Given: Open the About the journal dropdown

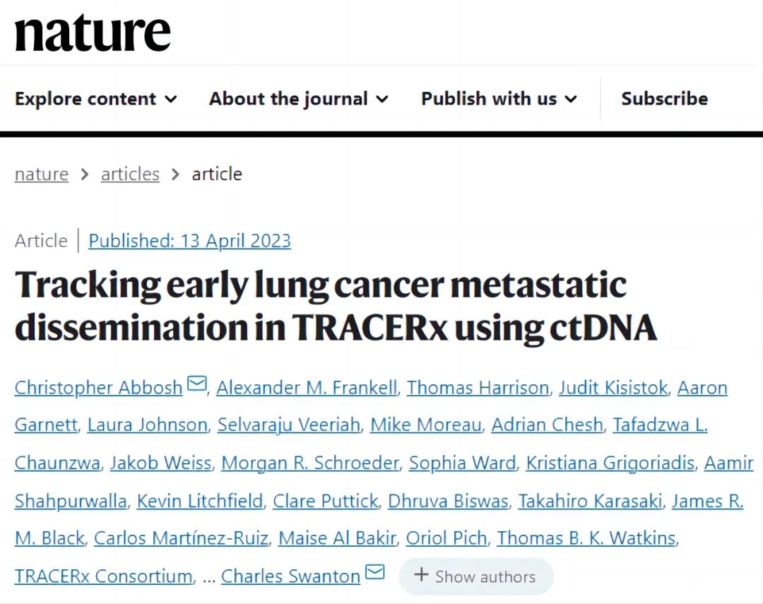Looking at the screenshot, I should tap(298, 99).
